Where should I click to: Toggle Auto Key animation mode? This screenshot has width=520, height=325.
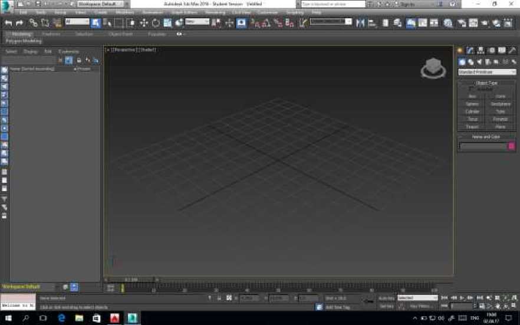pyautogui.click(x=387, y=298)
